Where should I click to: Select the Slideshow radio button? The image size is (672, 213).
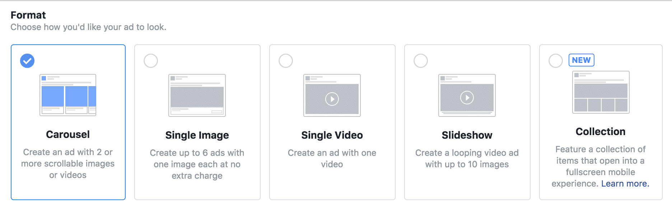click(421, 61)
